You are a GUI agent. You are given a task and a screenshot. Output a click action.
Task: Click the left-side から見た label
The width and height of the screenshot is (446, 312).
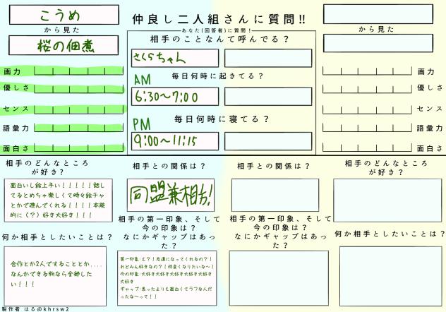62,30
